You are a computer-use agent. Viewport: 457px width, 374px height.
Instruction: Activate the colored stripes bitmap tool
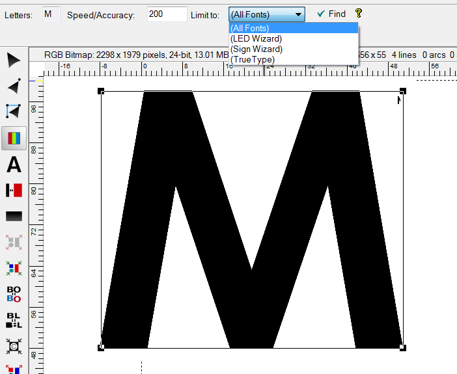[14, 138]
